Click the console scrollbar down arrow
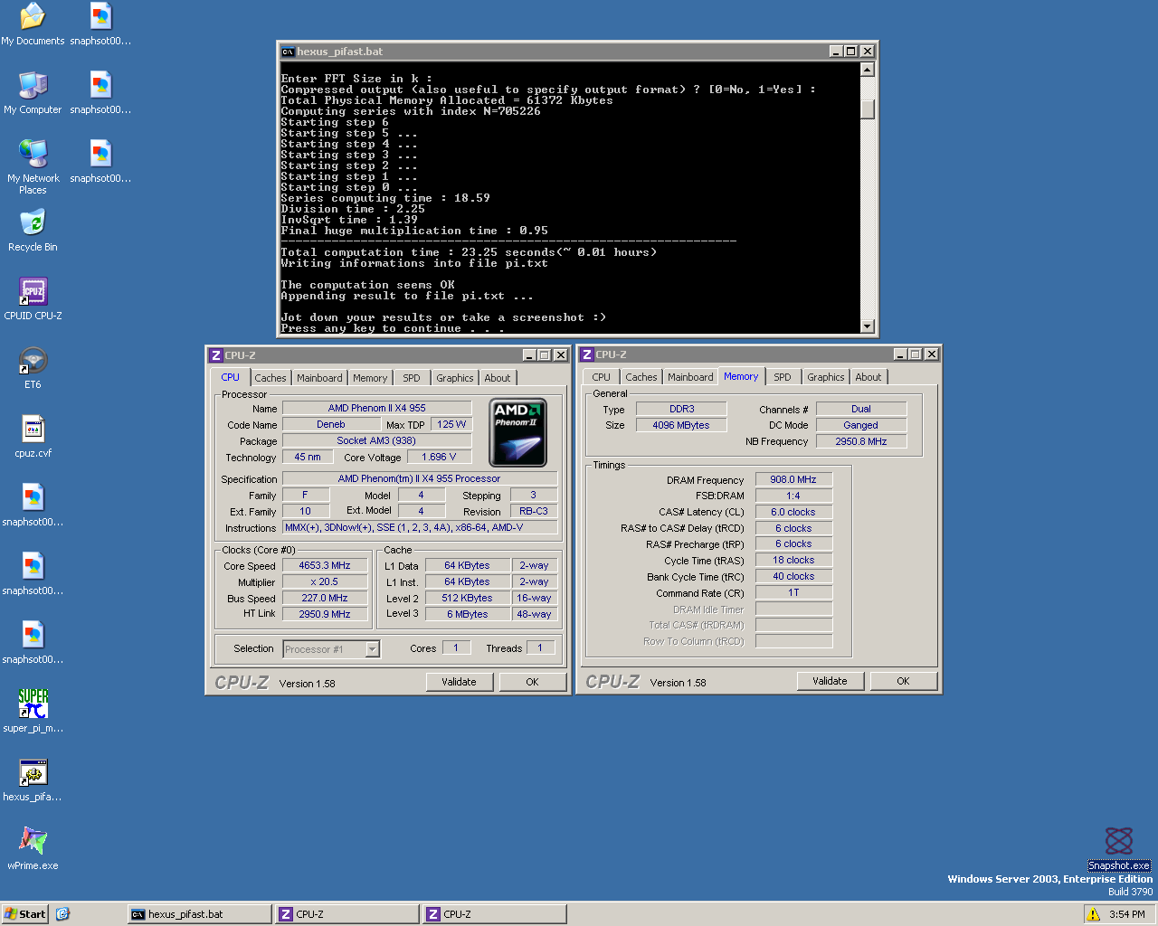 point(868,326)
